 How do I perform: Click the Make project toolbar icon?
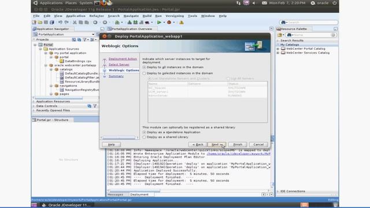[x=129, y=23]
